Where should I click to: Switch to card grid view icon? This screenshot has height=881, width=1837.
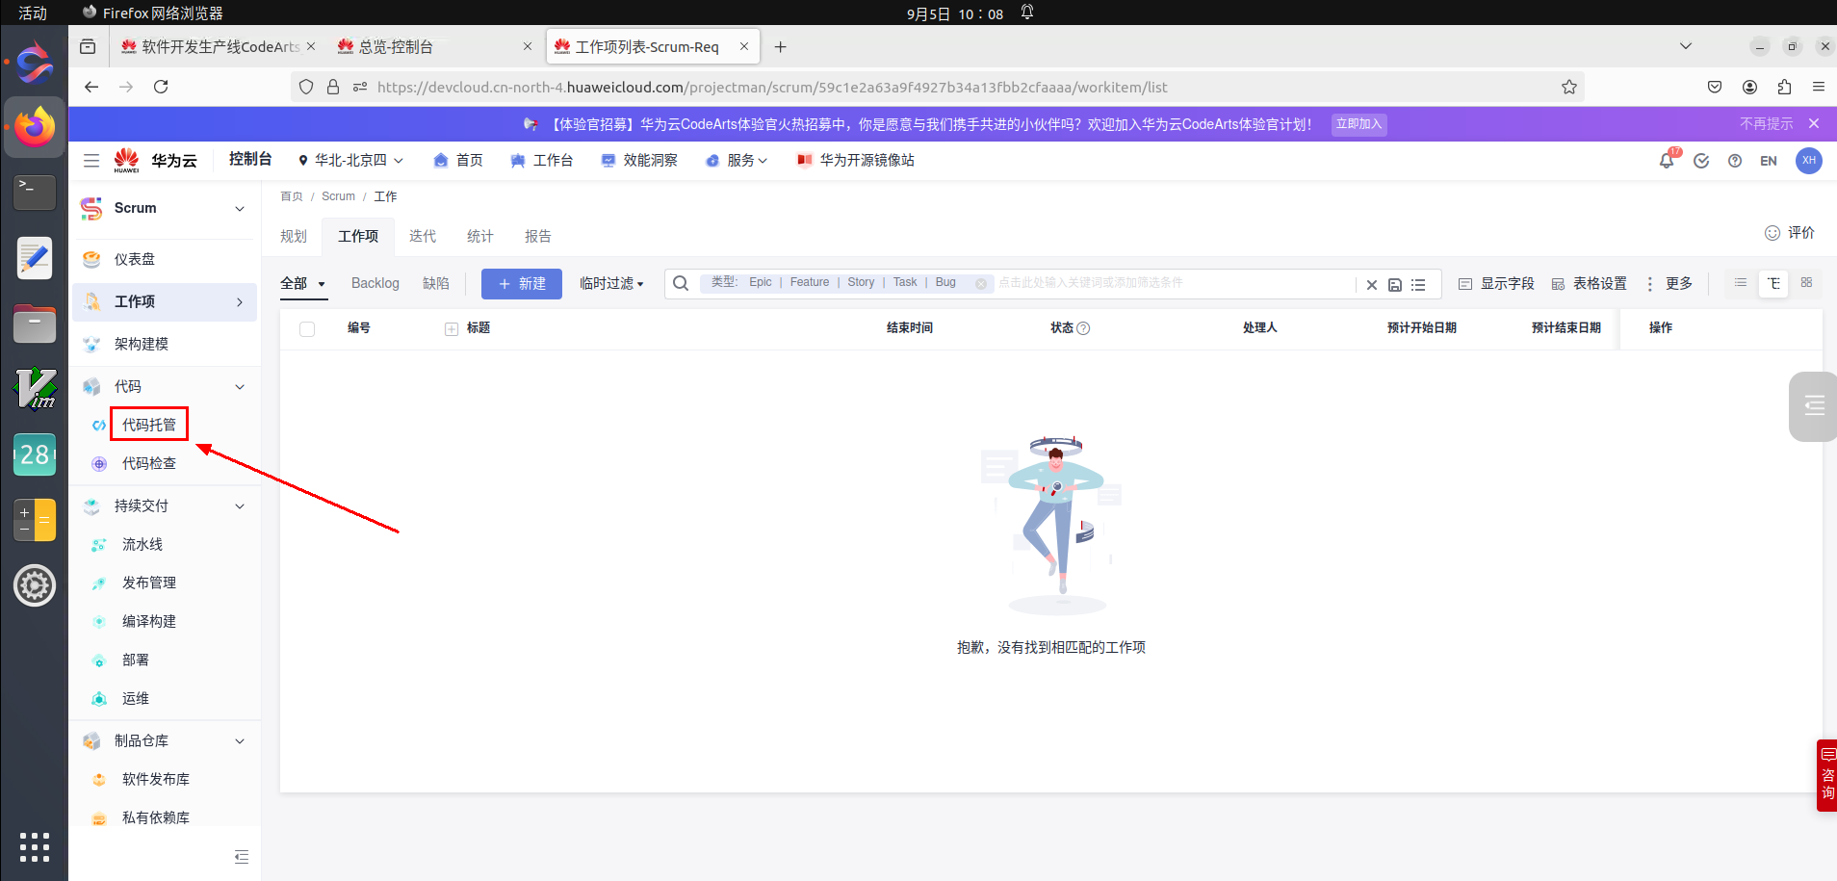(x=1806, y=283)
